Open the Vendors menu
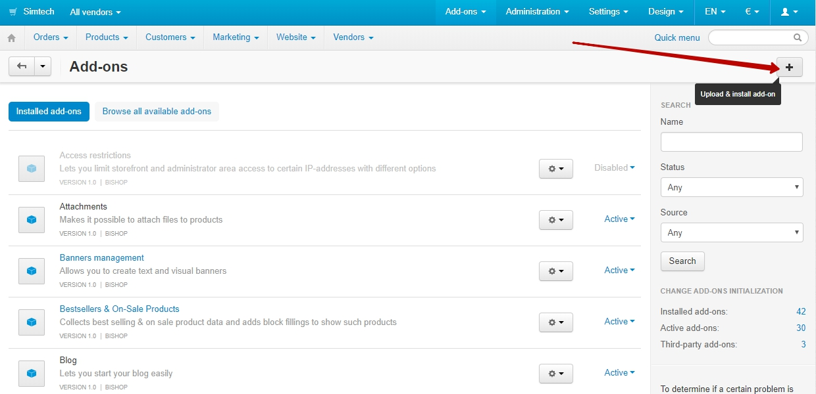 pos(353,37)
